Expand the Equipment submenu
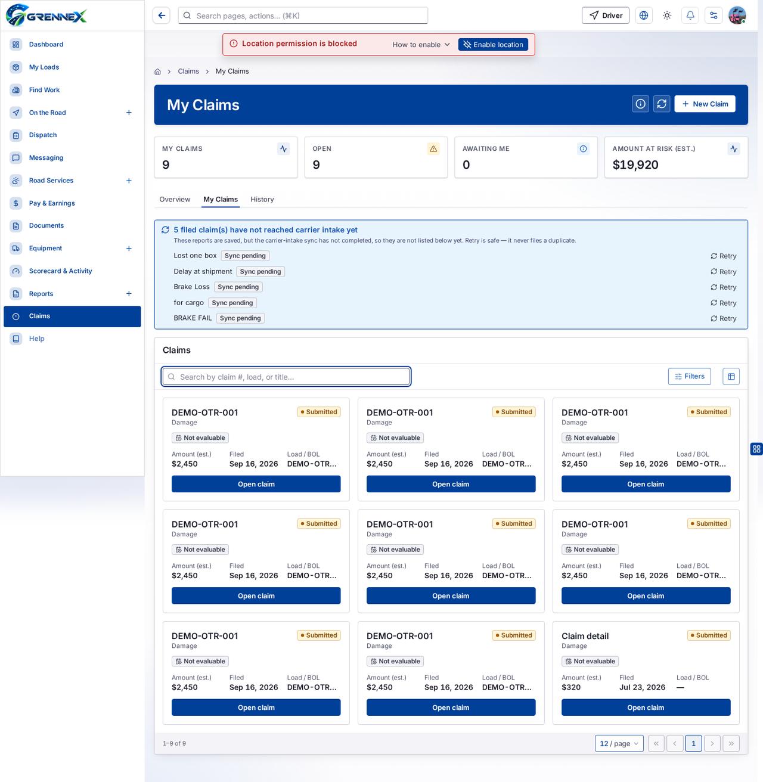763x782 pixels. (x=129, y=249)
